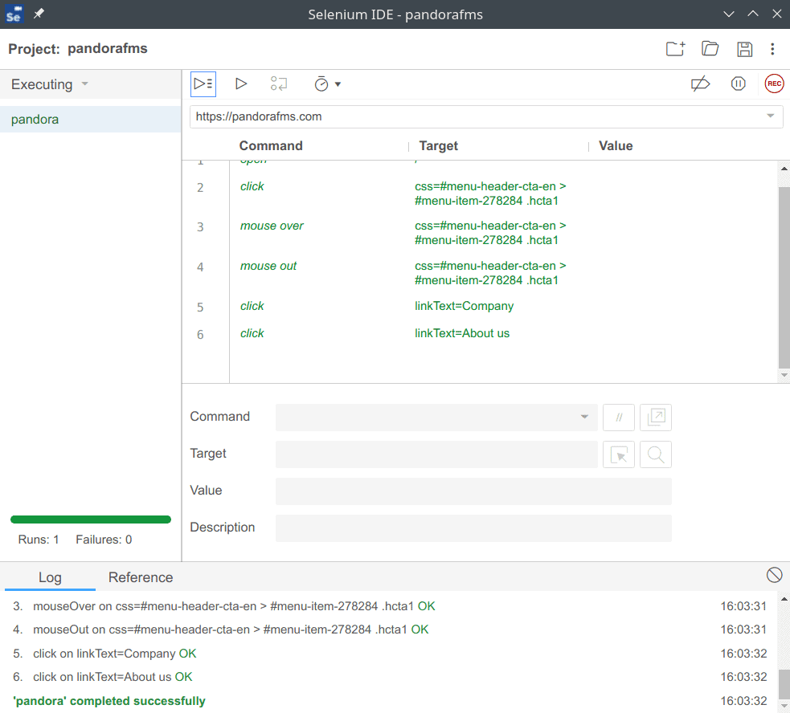Select target element in page
Viewport: 790px width, 713px height.
[619, 454]
